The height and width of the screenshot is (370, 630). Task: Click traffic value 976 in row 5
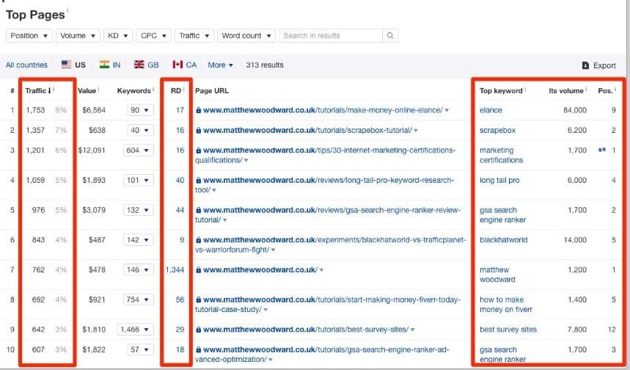(38, 210)
